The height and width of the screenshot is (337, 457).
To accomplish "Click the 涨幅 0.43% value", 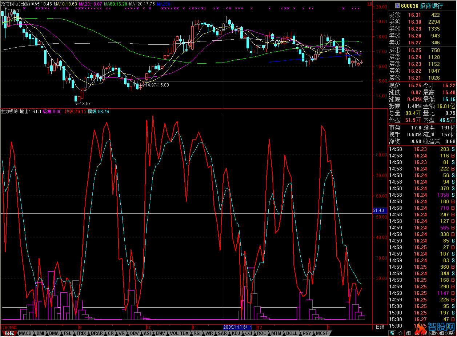I will (414, 99).
